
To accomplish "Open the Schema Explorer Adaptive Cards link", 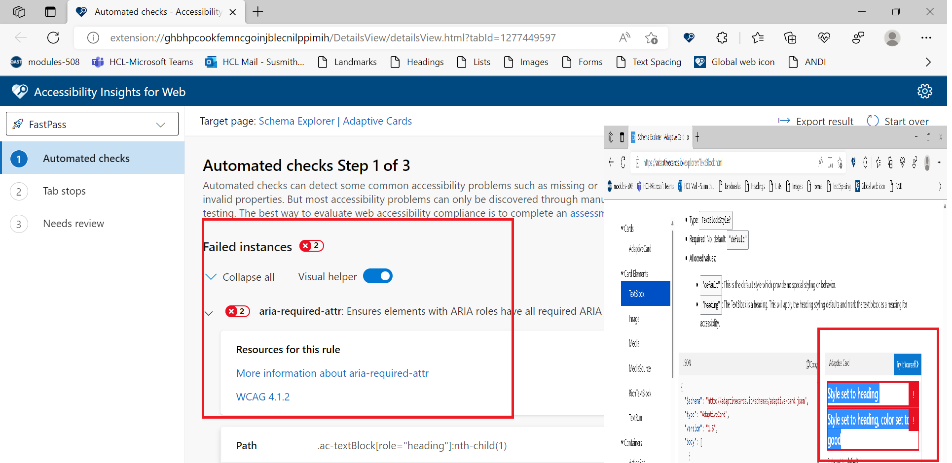I will (x=334, y=121).
